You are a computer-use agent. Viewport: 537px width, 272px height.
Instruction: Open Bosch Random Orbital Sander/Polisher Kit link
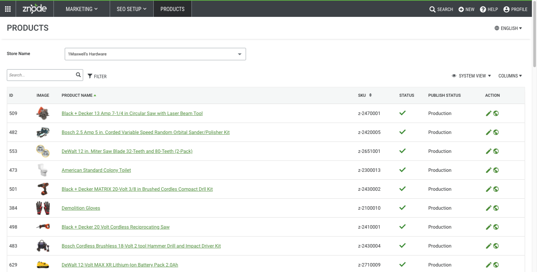pyautogui.click(x=146, y=132)
